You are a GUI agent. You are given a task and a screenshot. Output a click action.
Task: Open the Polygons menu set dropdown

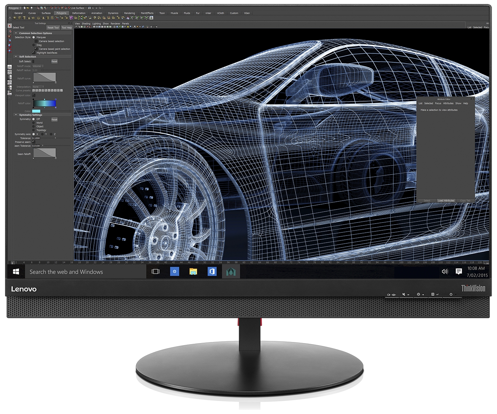pyautogui.click(x=15, y=8)
